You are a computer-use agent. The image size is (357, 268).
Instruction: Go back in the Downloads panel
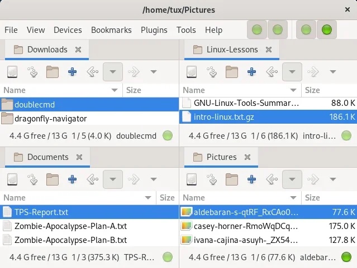(x=93, y=71)
